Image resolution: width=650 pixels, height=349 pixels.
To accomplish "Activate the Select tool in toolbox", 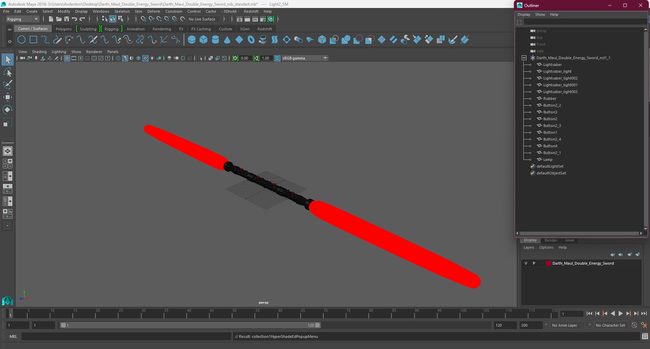I will pyautogui.click(x=7, y=60).
